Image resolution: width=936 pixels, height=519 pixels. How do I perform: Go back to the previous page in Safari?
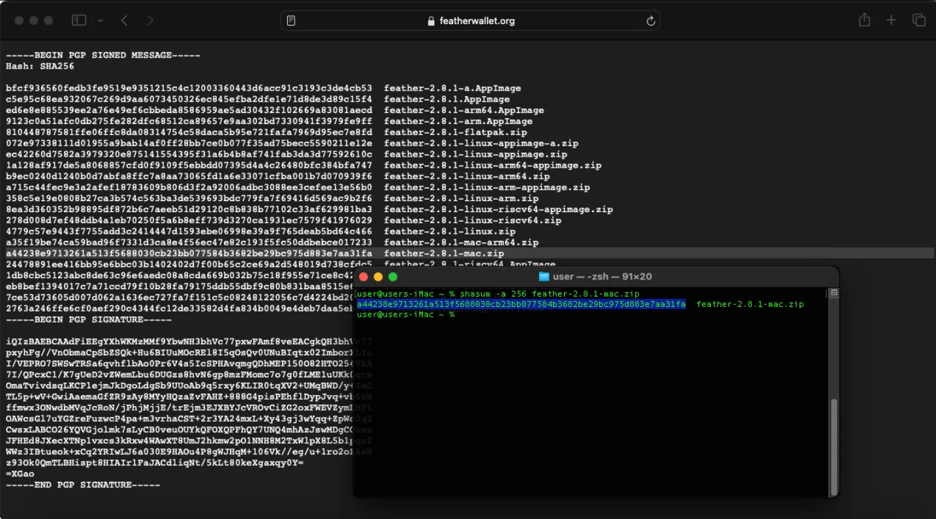point(124,21)
